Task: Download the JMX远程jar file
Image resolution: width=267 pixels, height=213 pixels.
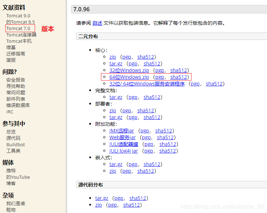Action: coord(122,131)
